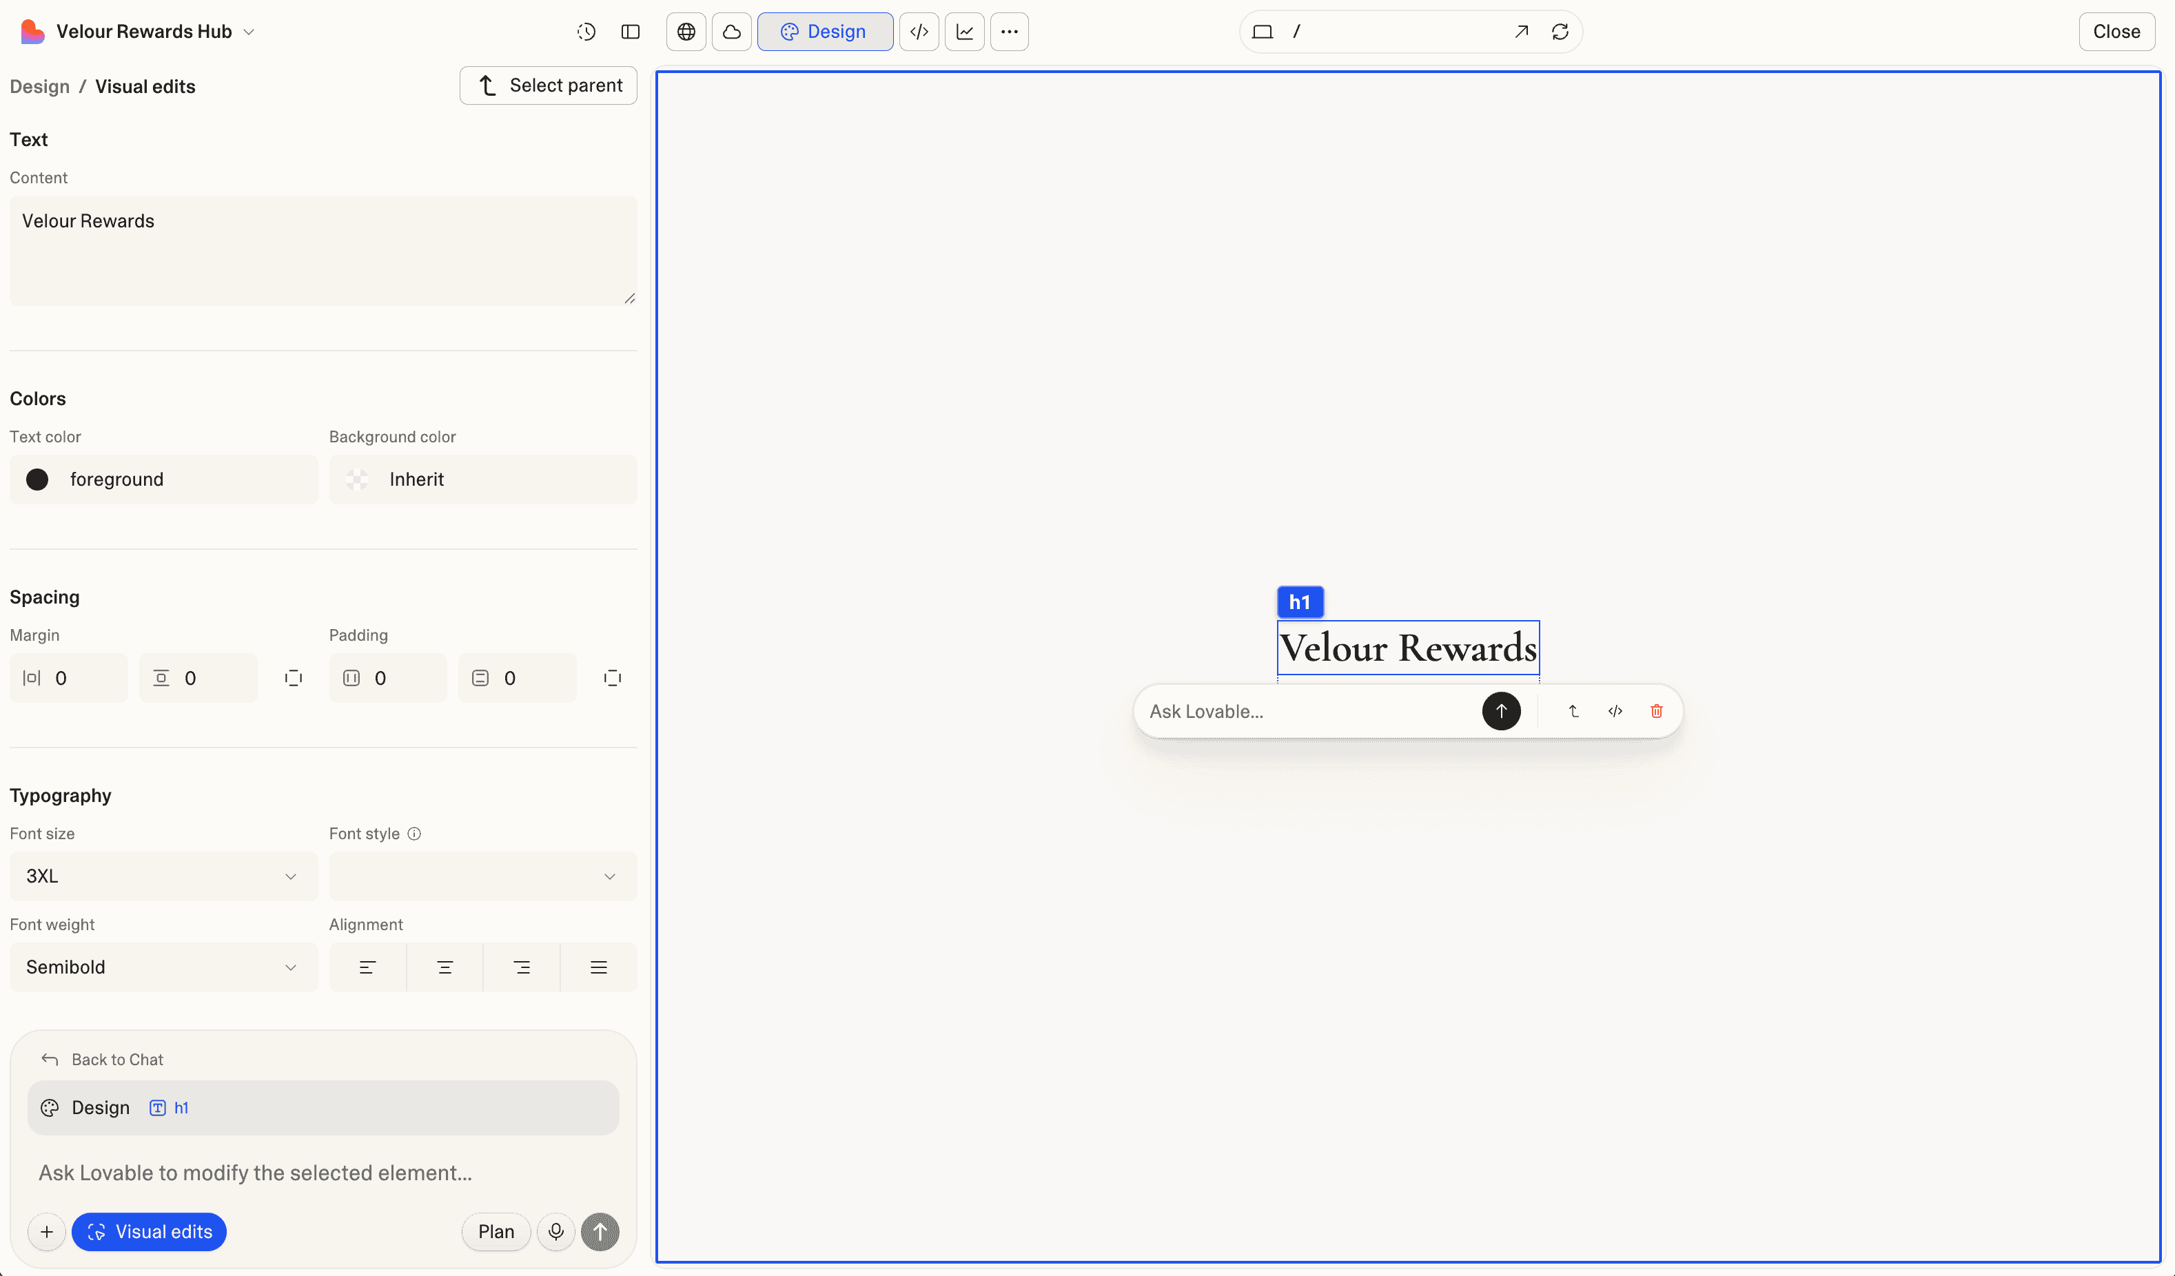Toggle the sidebar panel icon
The width and height of the screenshot is (2175, 1276).
630,31
